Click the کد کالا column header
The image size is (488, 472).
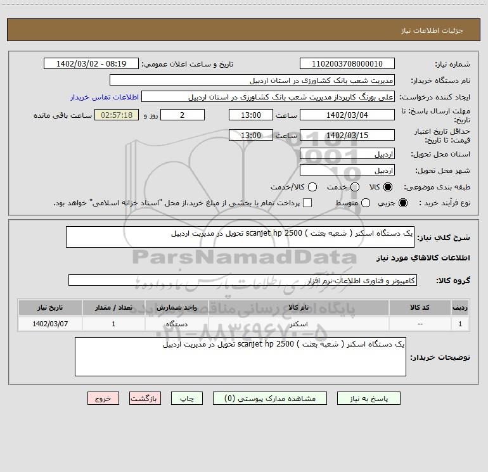point(420,307)
